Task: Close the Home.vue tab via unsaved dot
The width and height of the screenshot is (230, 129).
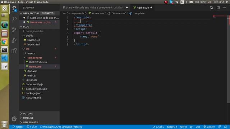Action: pyautogui.click(x=151, y=8)
